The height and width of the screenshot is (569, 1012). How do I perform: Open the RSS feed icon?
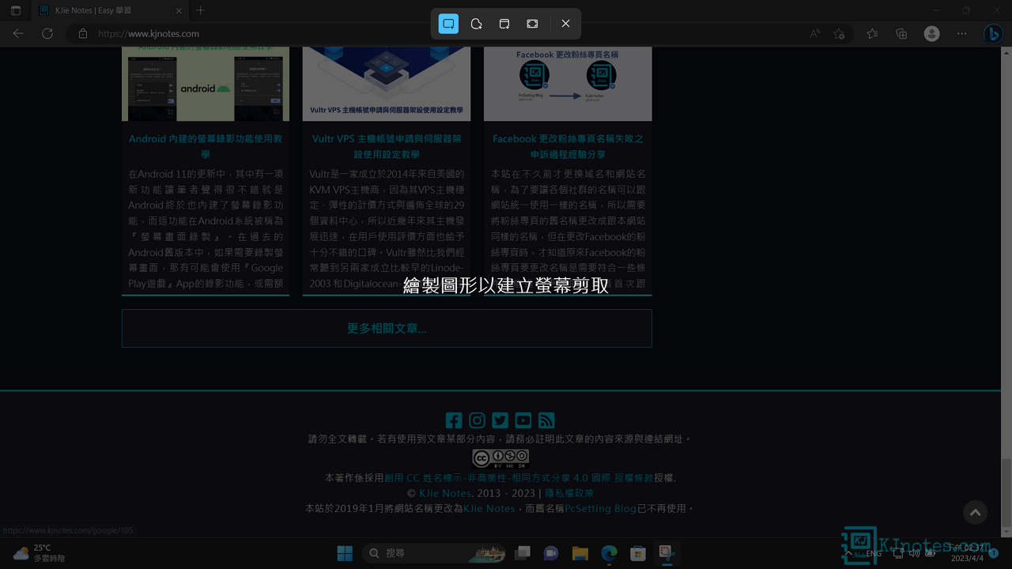tap(546, 420)
